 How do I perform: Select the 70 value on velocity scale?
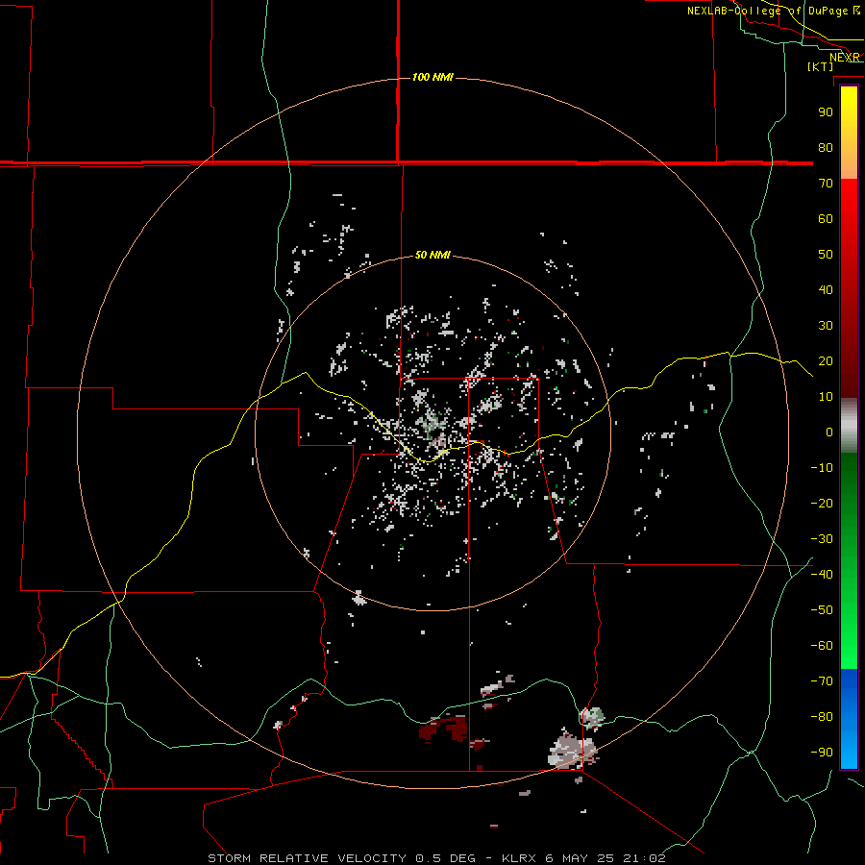[x=826, y=184]
